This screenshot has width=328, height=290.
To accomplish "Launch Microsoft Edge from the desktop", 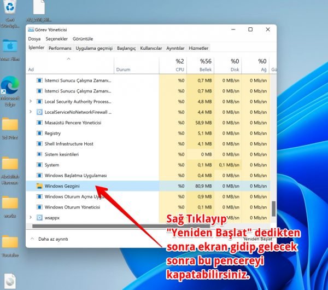I will tap(10, 85).
